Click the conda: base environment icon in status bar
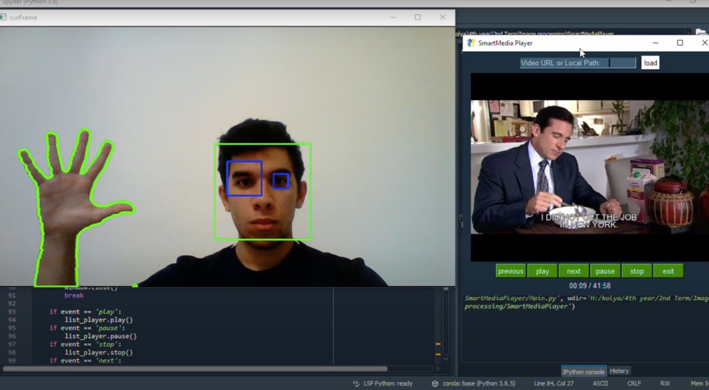Screen dimensions: 709x390 pos(435,383)
